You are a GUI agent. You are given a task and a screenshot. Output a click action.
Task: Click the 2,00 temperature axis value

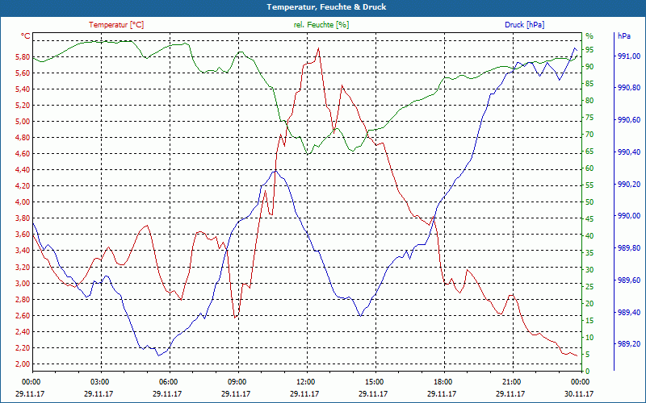pyautogui.click(x=23, y=364)
